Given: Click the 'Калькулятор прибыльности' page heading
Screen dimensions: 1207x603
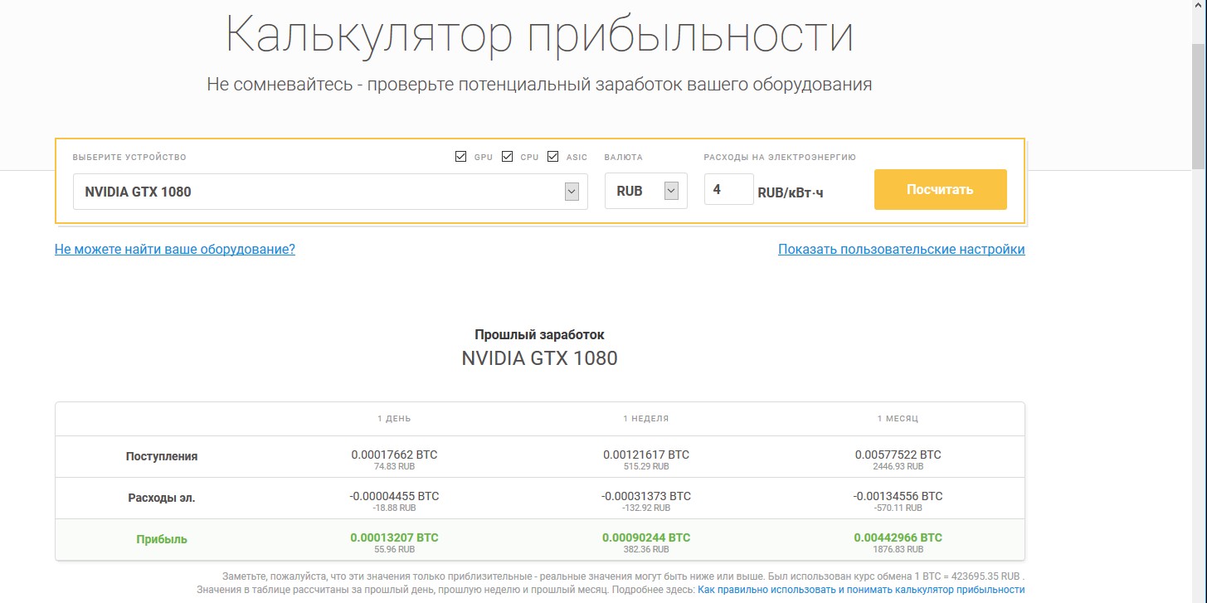Looking at the screenshot, I should coord(539,35).
